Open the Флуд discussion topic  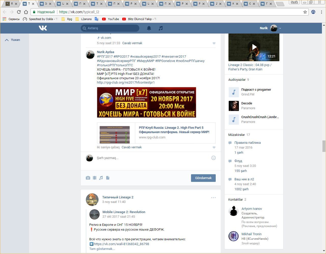click(238, 161)
